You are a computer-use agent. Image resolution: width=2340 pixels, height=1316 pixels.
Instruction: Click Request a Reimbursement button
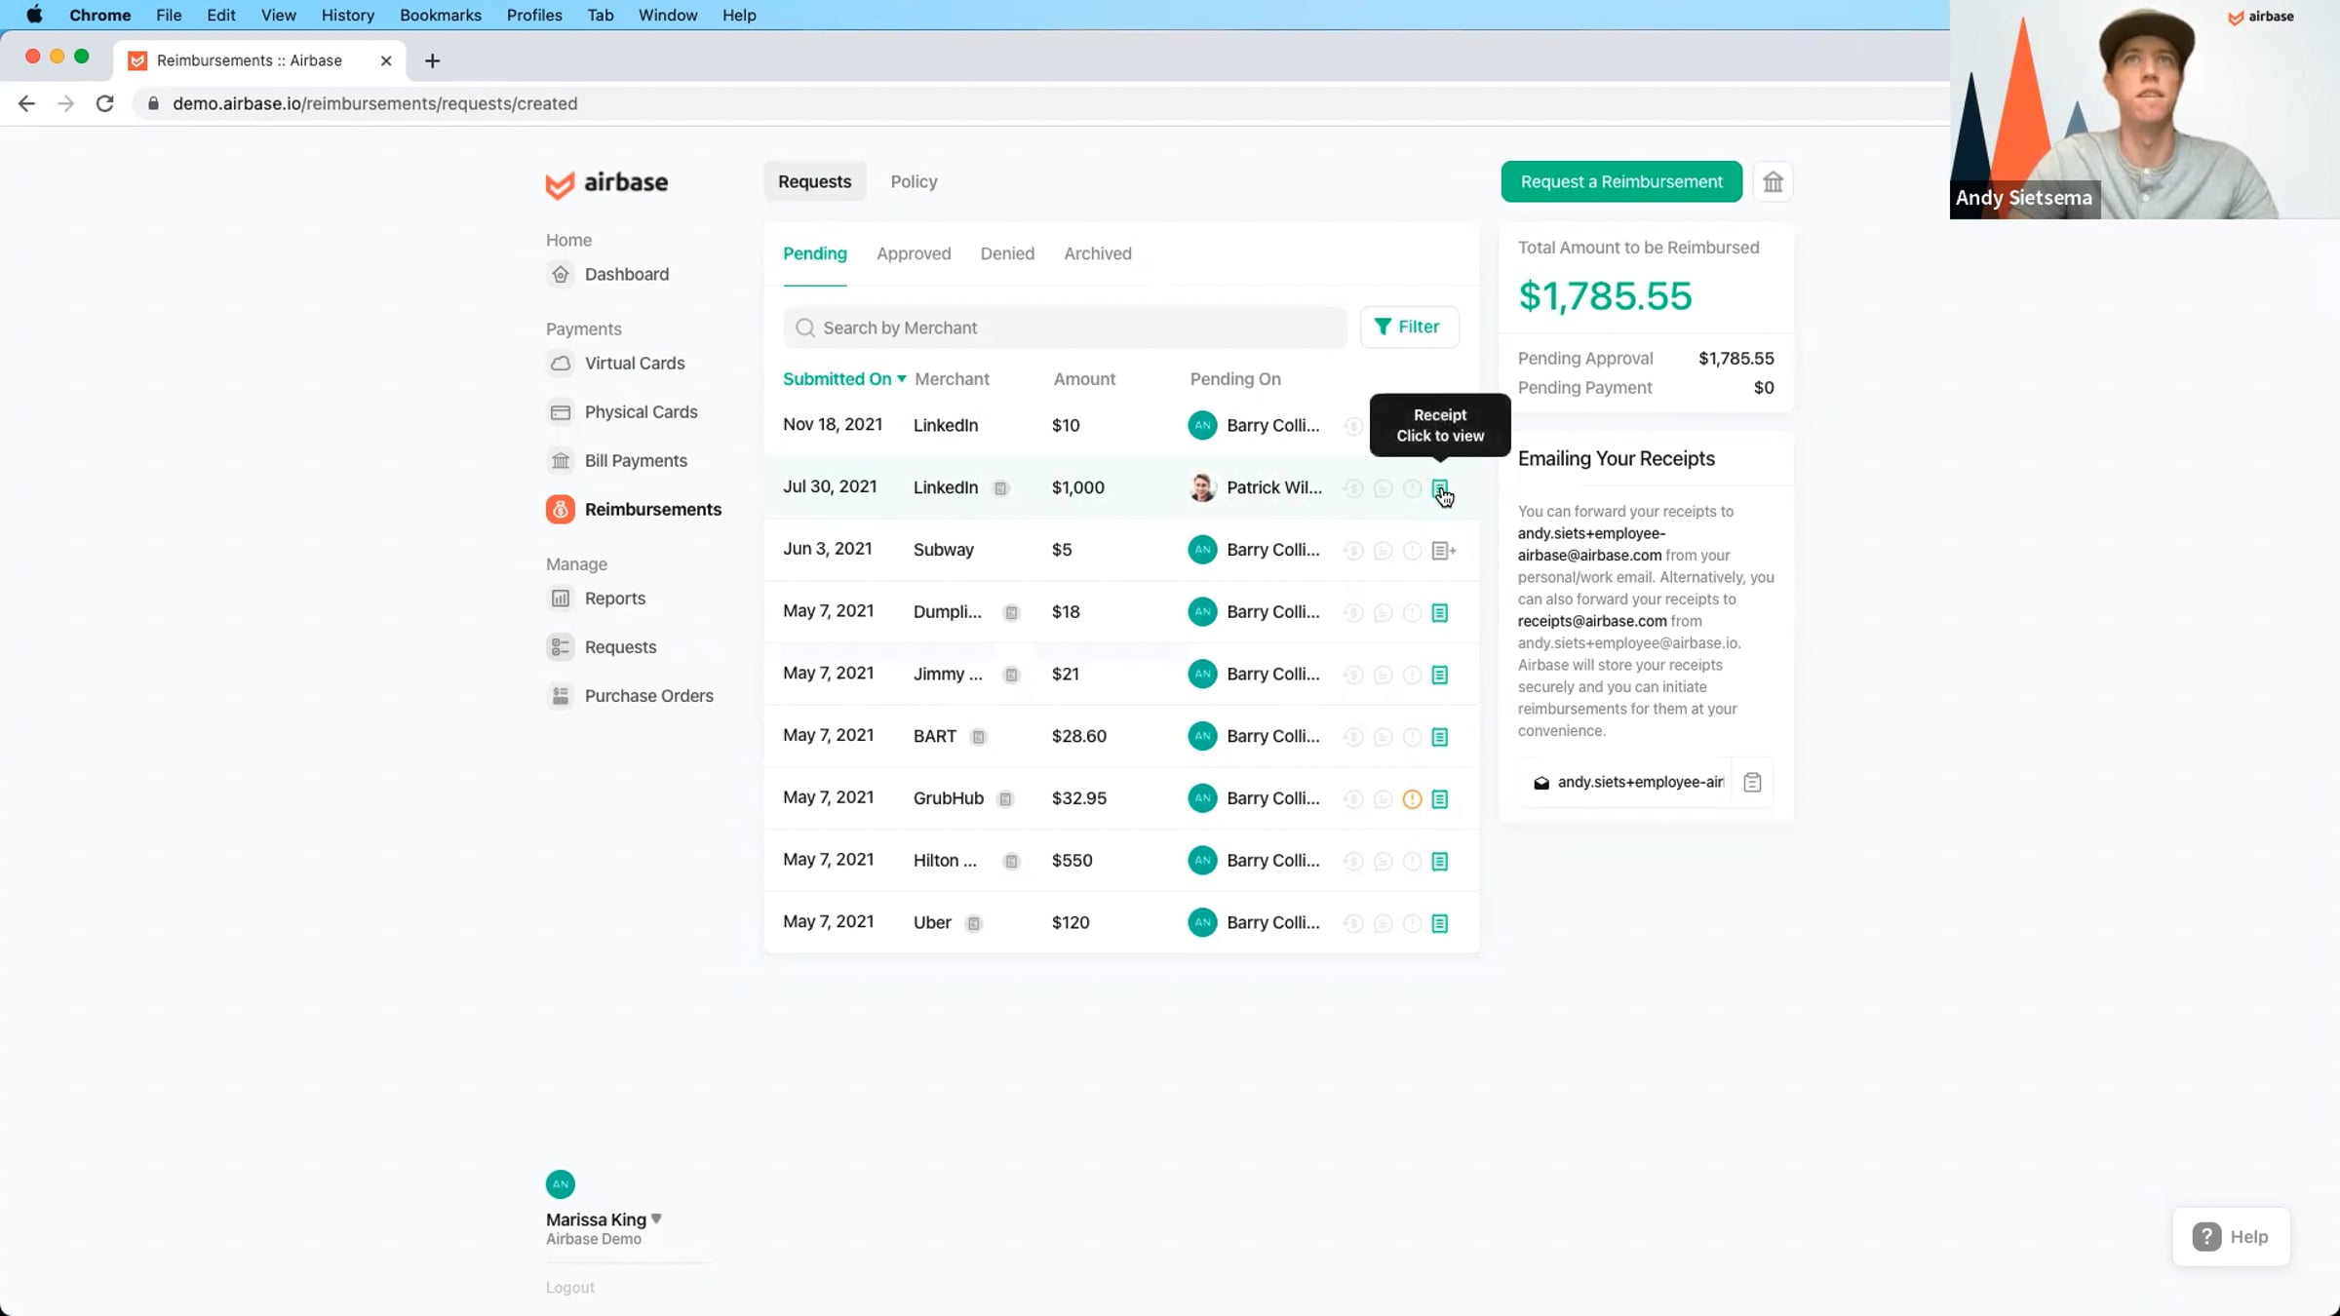click(x=1621, y=181)
